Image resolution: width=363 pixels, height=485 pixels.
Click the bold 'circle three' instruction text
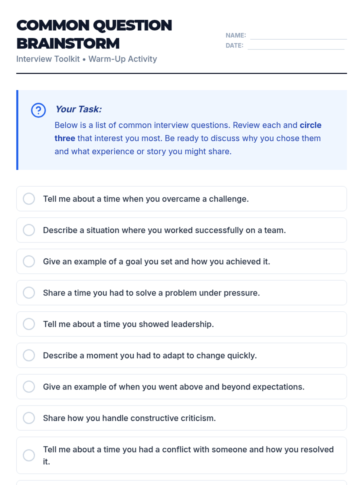click(x=310, y=125)
